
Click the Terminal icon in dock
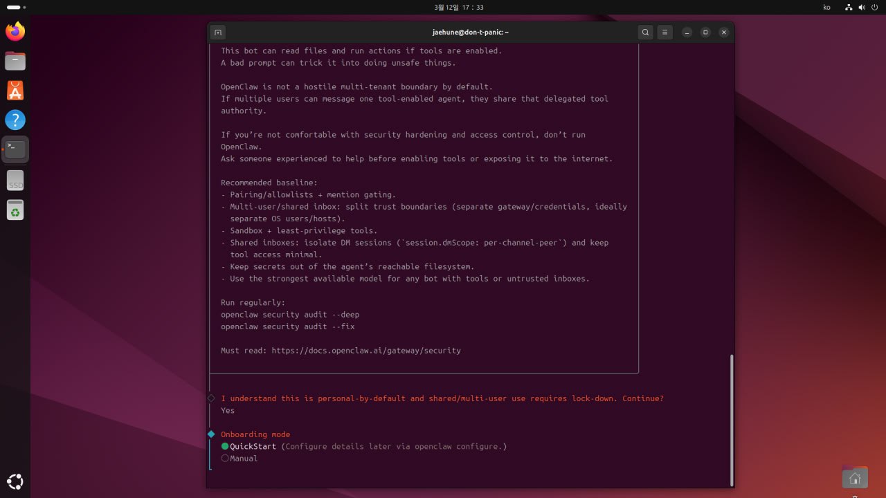[x=15, y=149]
